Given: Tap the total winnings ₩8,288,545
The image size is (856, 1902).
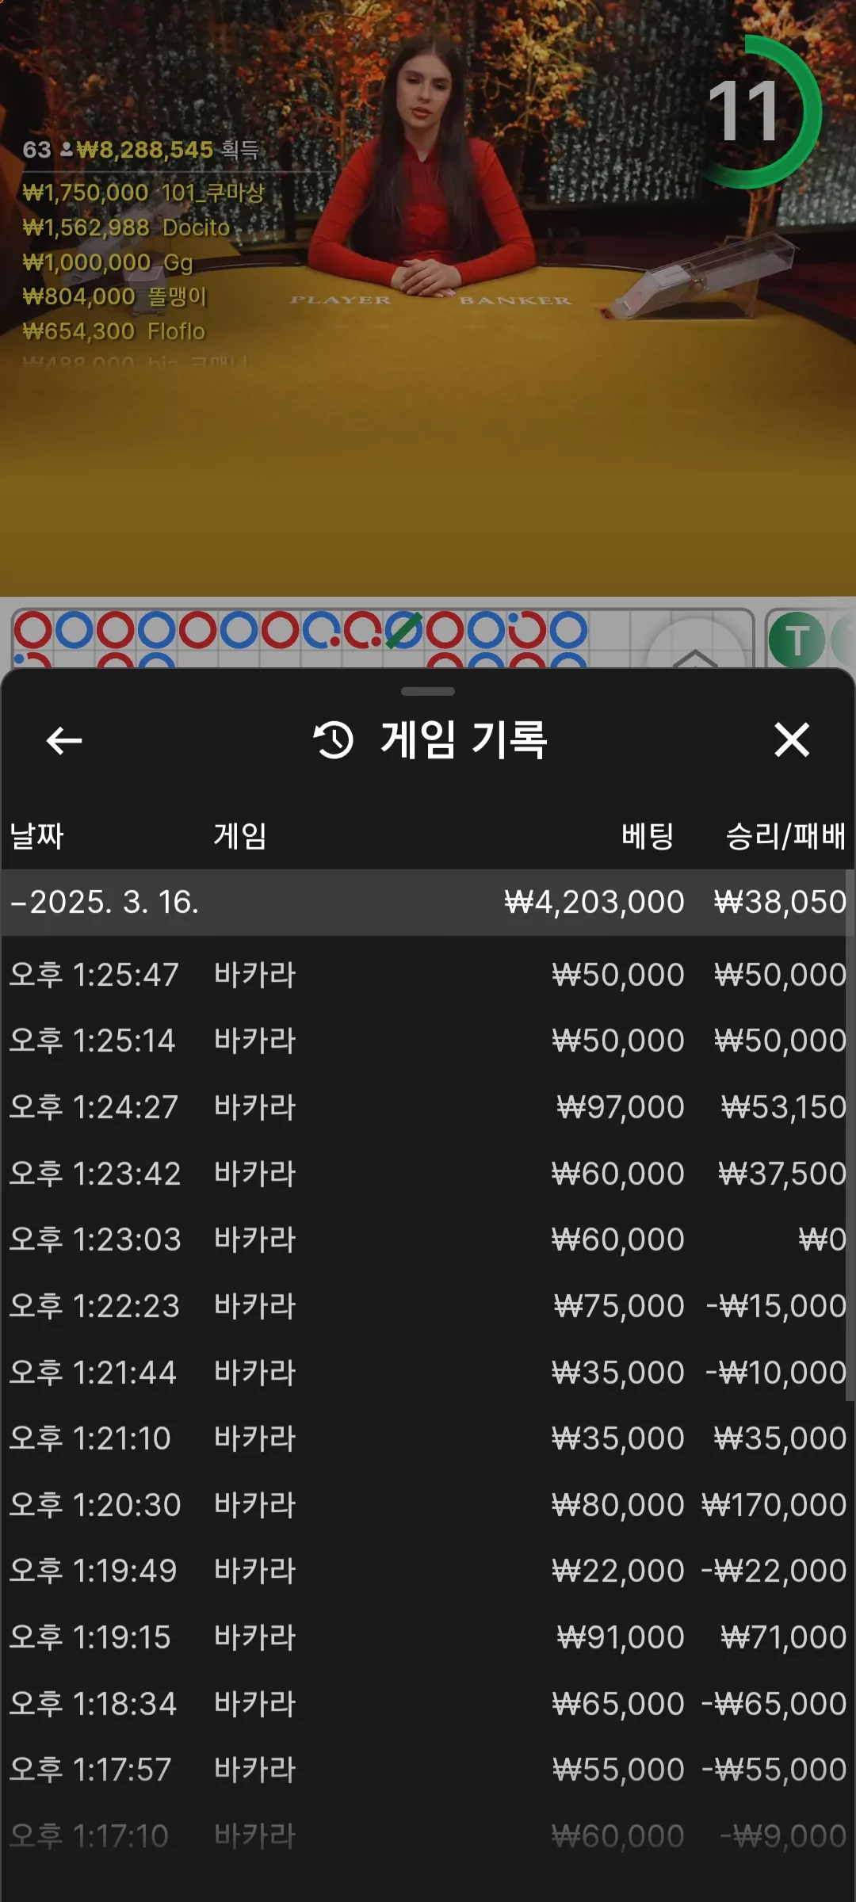Looking at the screenshot, I should pos(145,149).
